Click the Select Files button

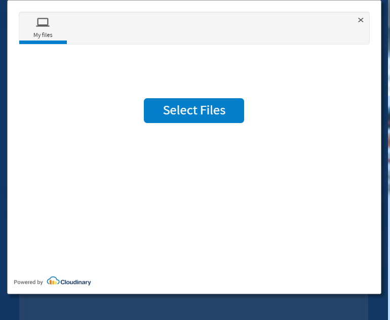point(194,110)
